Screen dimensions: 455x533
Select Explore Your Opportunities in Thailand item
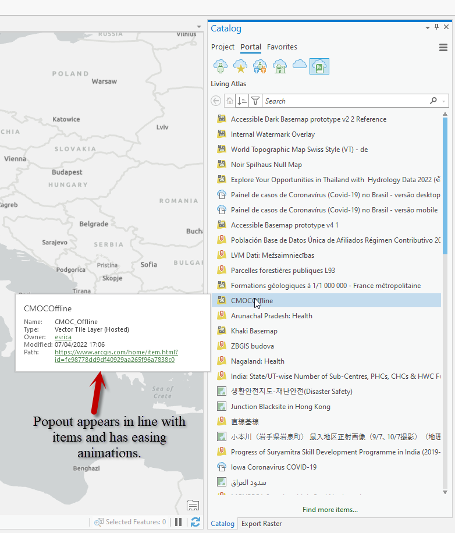[326, 180]
